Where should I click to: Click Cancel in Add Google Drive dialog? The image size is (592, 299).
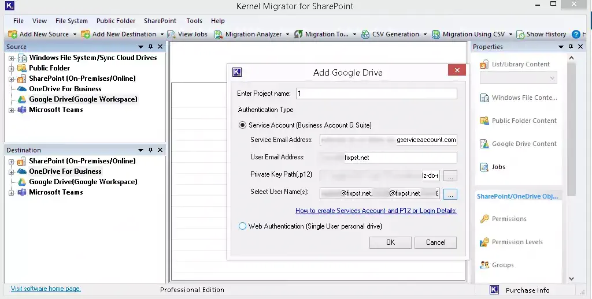point(435,242)
